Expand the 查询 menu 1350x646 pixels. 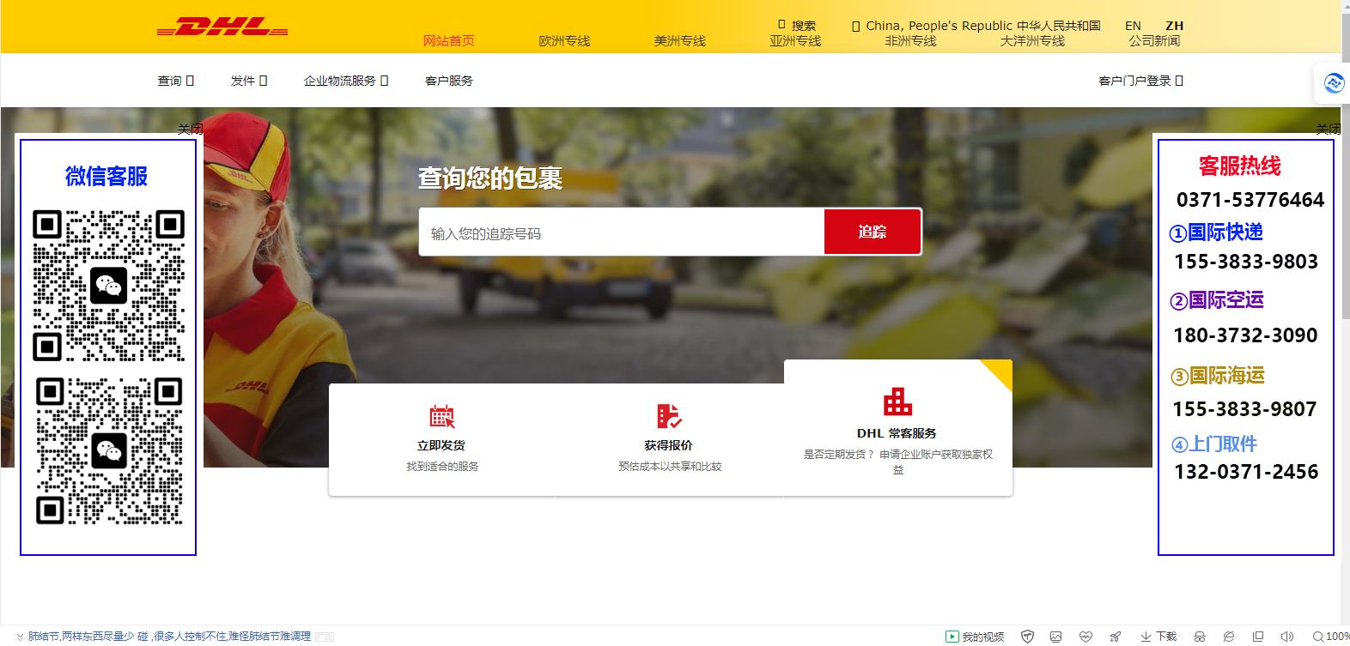coord(175,81)
